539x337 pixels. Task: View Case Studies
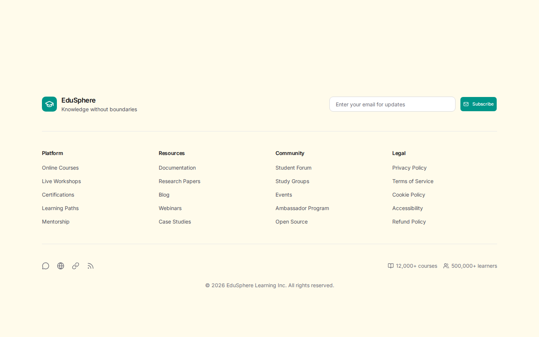click(175, 222)
